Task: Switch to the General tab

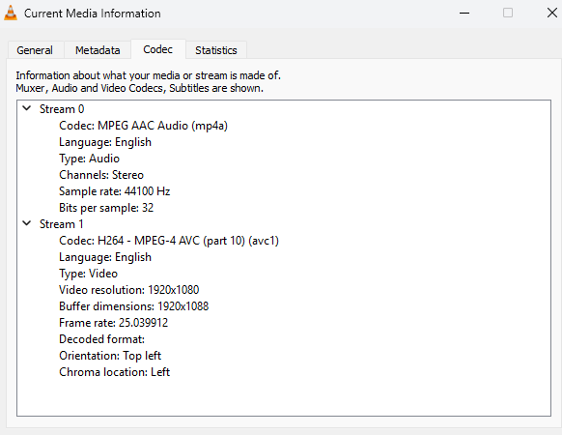Action: tap(35, 50)
